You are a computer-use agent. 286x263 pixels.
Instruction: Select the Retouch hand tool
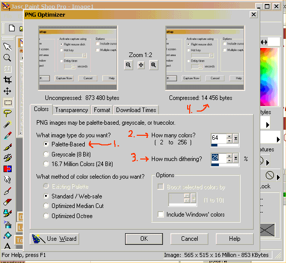click(8, 180)
